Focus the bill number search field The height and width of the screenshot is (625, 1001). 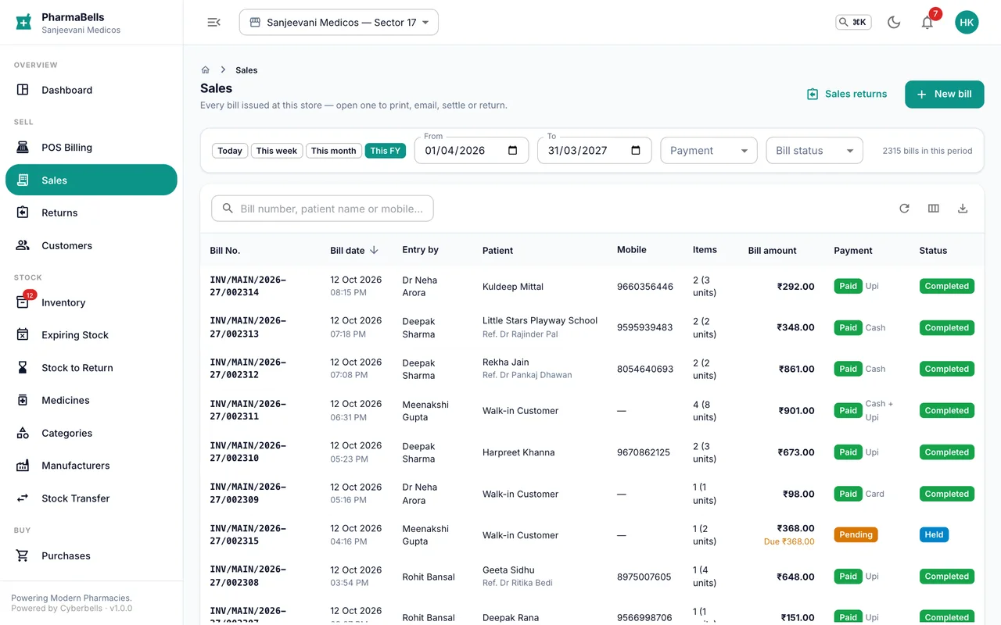tap(322, 209)
